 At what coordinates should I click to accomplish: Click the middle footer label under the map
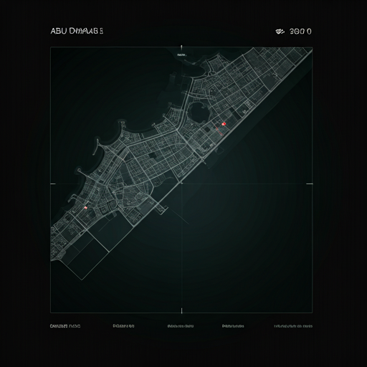[181, 326]
